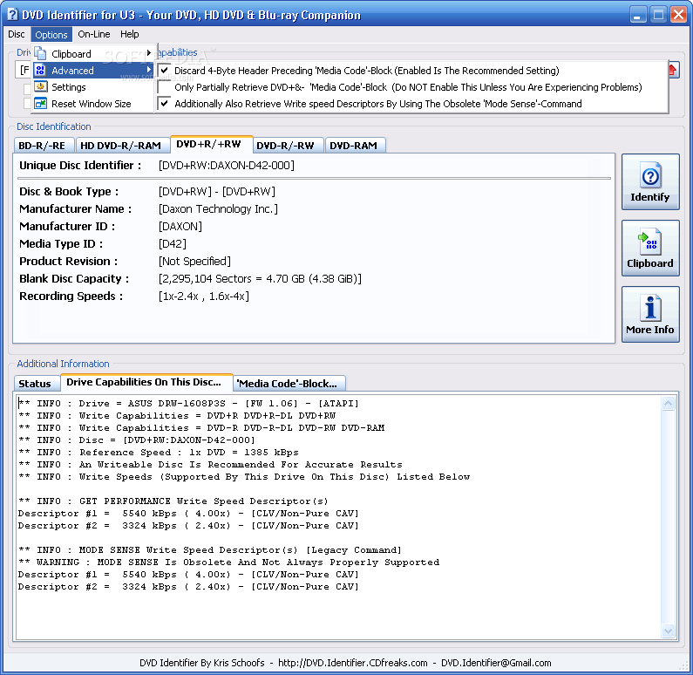Click the http://DVD.Identifier.CDfreaks.com address
Image resolution: width=693 pixels, height=675 pixels.
(353, 663)
